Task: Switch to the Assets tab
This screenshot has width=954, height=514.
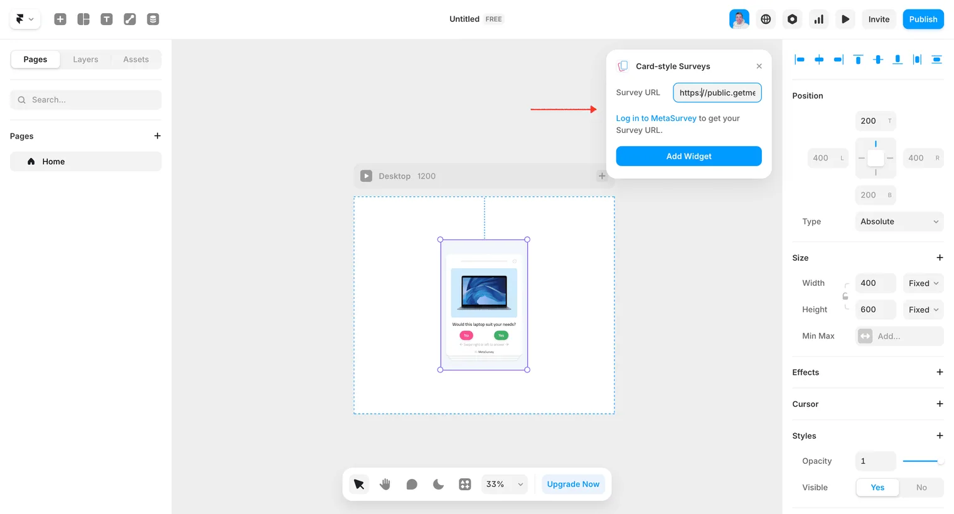Action: [136, 60]
